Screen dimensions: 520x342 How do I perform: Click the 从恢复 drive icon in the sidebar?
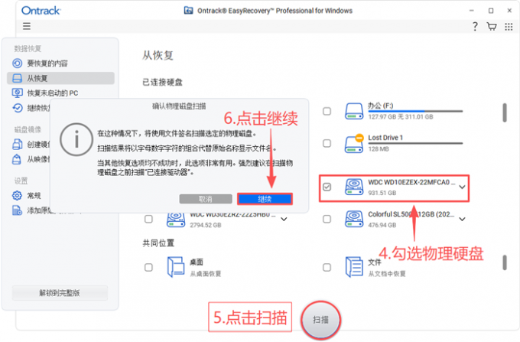pyautogui.click(x=18, y=78)
